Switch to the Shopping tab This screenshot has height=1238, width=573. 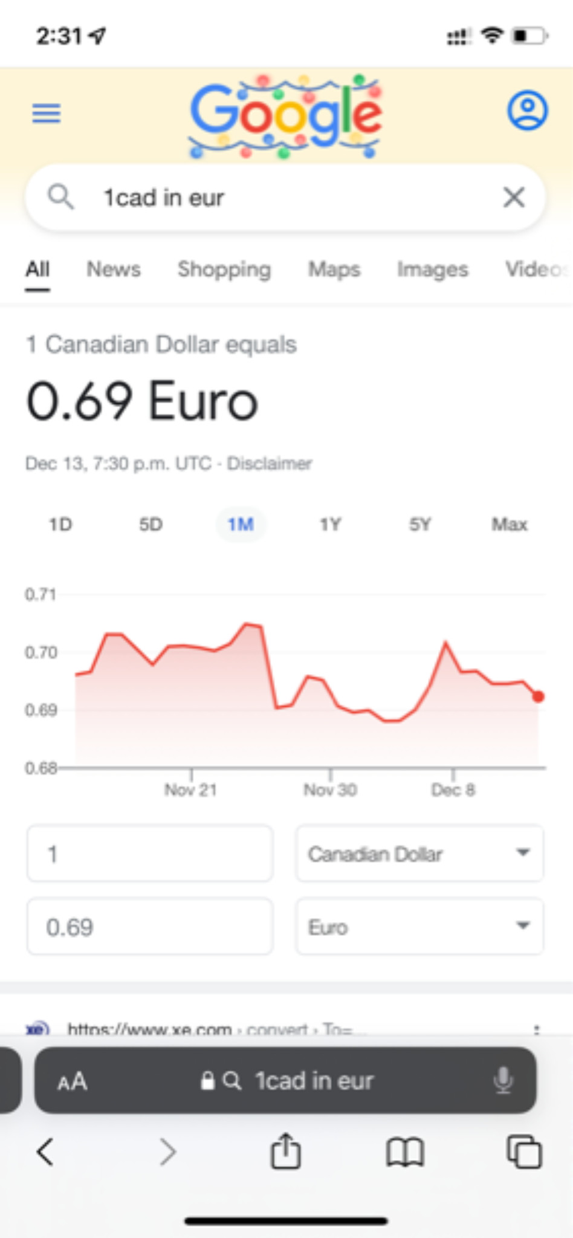pyautogui.click(x=224, y=270)
